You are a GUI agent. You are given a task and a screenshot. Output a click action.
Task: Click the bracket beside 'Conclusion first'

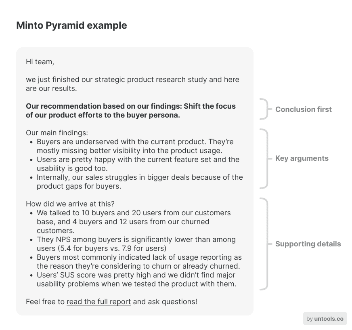click(265, 109)
